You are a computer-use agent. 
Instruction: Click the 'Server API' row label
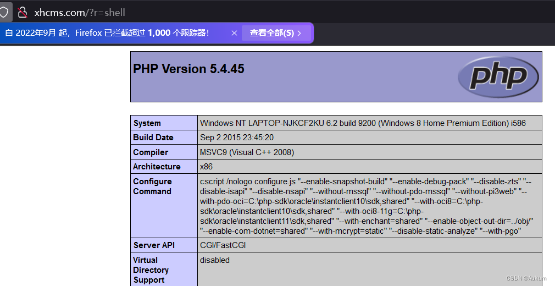pos(154,245)
